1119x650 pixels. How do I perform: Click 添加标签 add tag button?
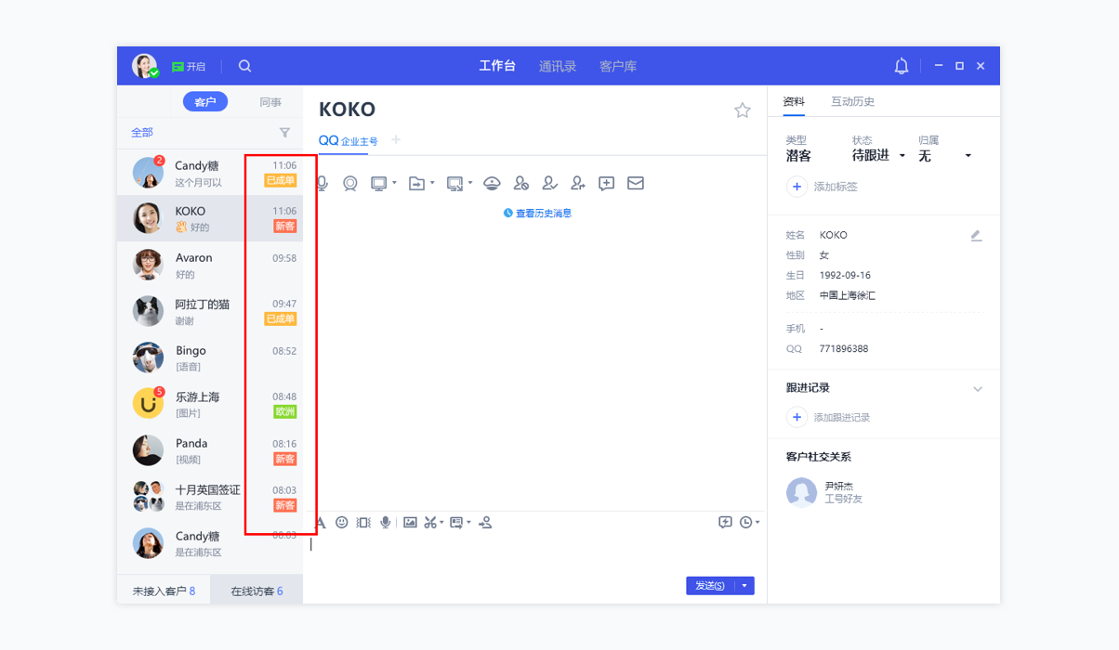pos(823,187)
